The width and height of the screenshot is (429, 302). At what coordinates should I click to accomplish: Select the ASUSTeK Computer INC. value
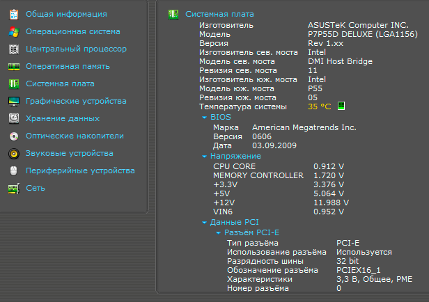tap(358, 25)
